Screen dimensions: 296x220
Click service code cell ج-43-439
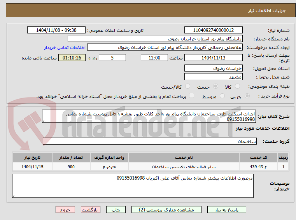[x=258, y=167]
